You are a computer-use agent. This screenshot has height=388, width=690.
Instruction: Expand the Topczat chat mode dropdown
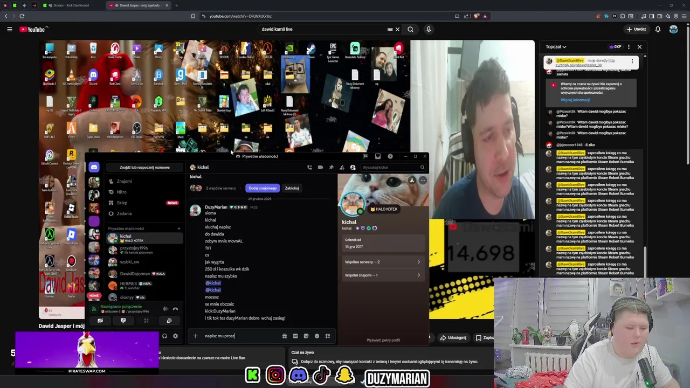tap(556, 47)
